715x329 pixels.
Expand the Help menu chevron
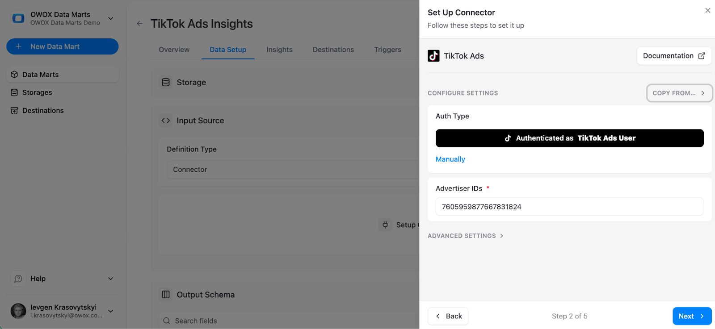[110, 279]
